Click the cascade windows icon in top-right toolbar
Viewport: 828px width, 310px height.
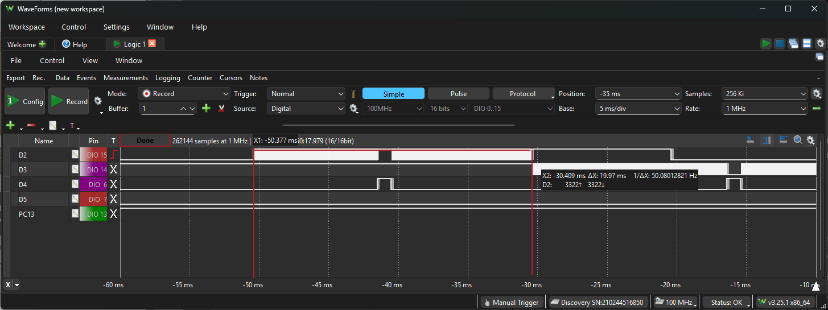[x=793, y=44]
